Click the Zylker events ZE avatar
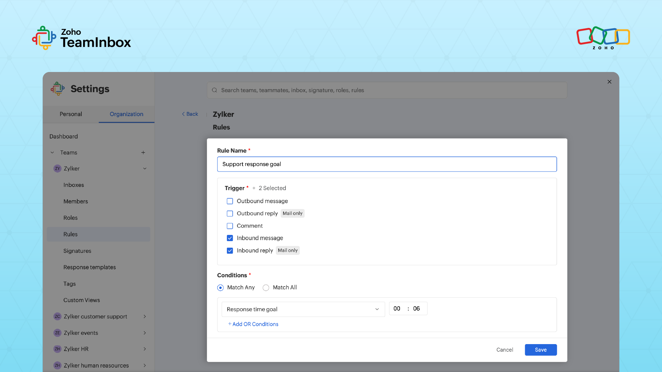The height and width of the screenshot is (372, 662). pos(57,333)
